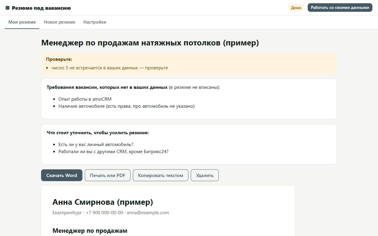Click the name «Анна Смирнова (пример)»

coord(103,202)
